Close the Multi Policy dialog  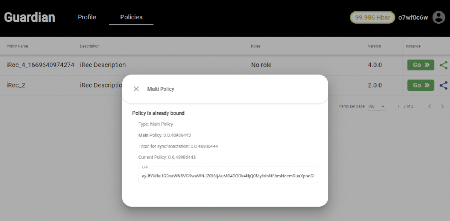(x=136, y=89)
